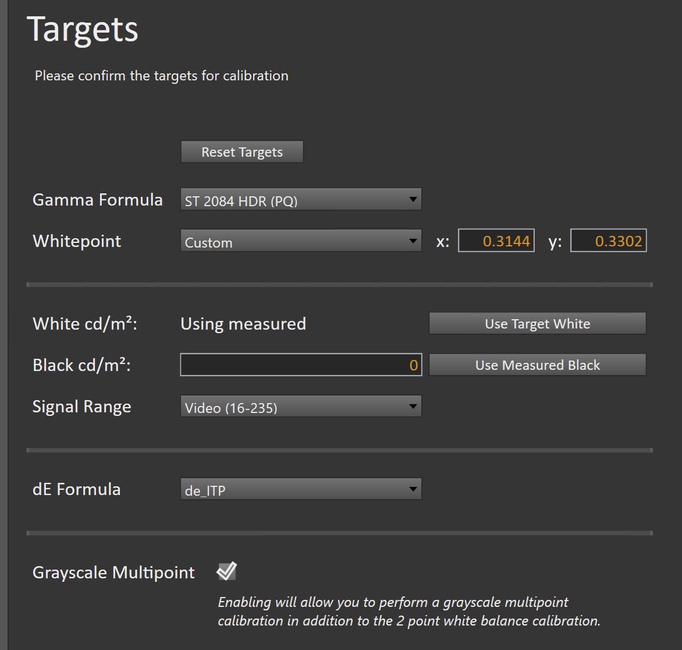This screenshot has height=650, width=682.
Task: Click the Signal Range label
Action: pyautogui.click(x=82, y=407)
